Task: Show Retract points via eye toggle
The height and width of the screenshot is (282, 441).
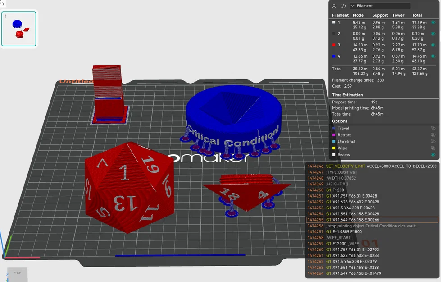Action: point(433,135)
